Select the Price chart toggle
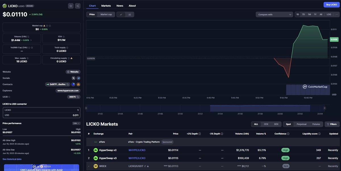The height and width of the screenshot is (171, 341). [x=92, y=14]
